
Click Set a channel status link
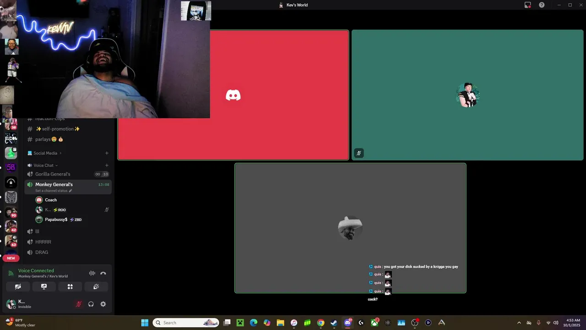point(53,191)
